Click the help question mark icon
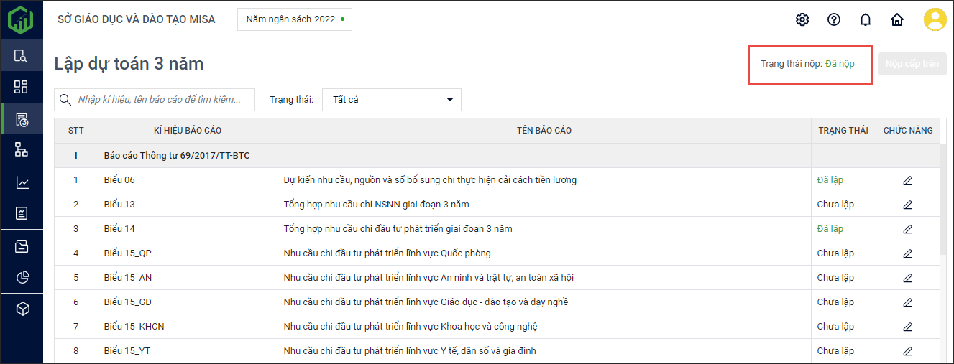The height and width of the screenshot is (364, 954). pyautogui.click(x=834, y=19)
